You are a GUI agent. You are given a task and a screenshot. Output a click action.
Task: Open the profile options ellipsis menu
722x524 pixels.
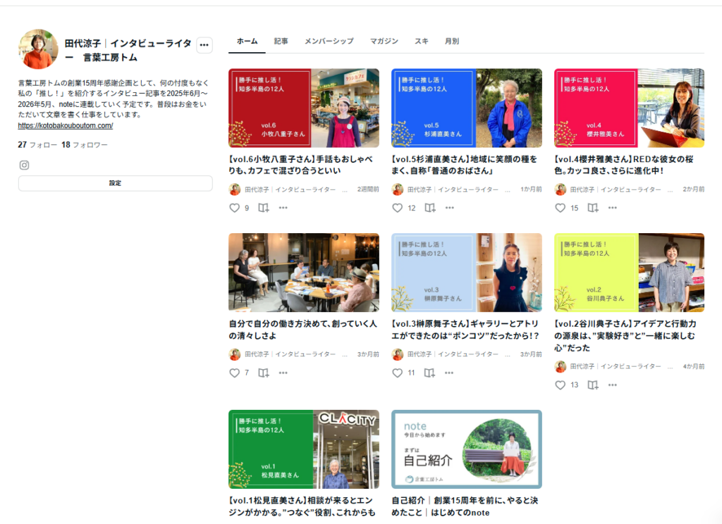[x=204, y=44]
